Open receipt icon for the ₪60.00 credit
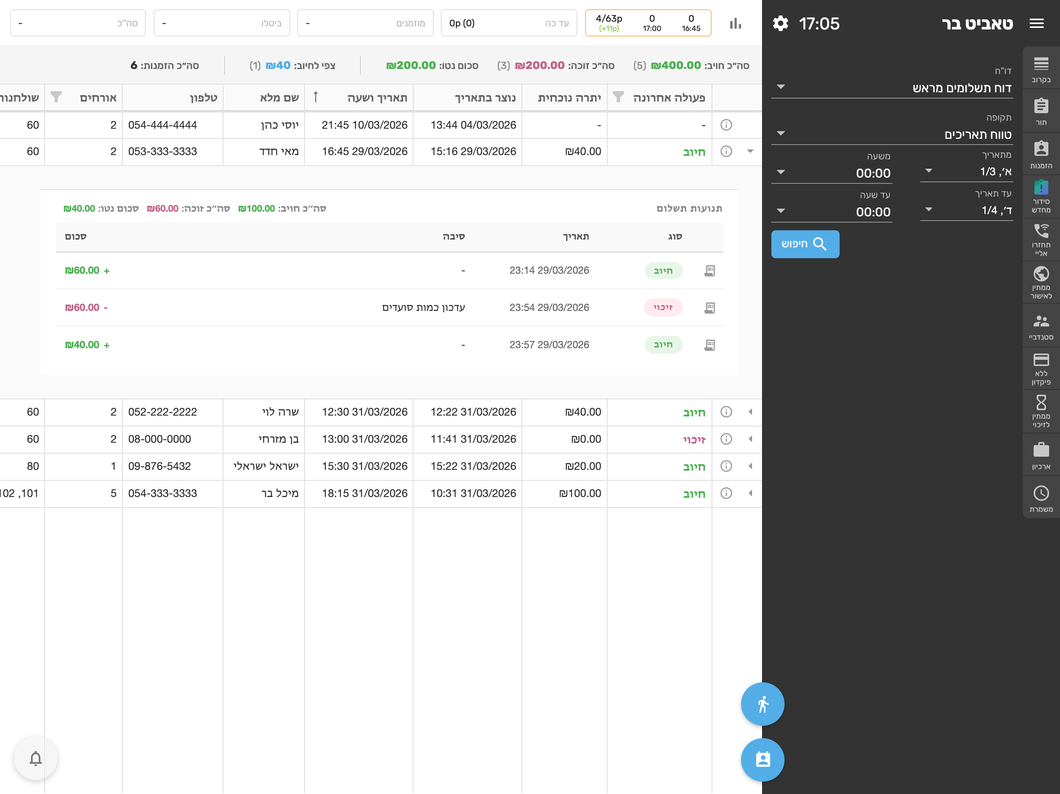This screenshot has height=794, width=1060. 710,307
